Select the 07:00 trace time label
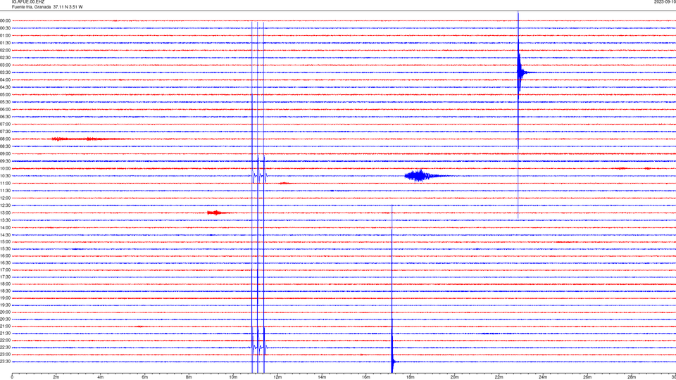Screen dimensions: 676x380 pyautogui.click(x=5, y=124)
